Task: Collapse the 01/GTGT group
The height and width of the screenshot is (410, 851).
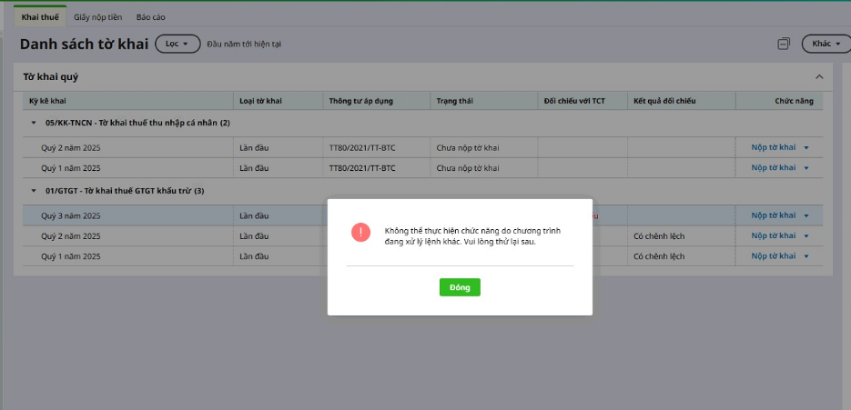Action: 34,191
